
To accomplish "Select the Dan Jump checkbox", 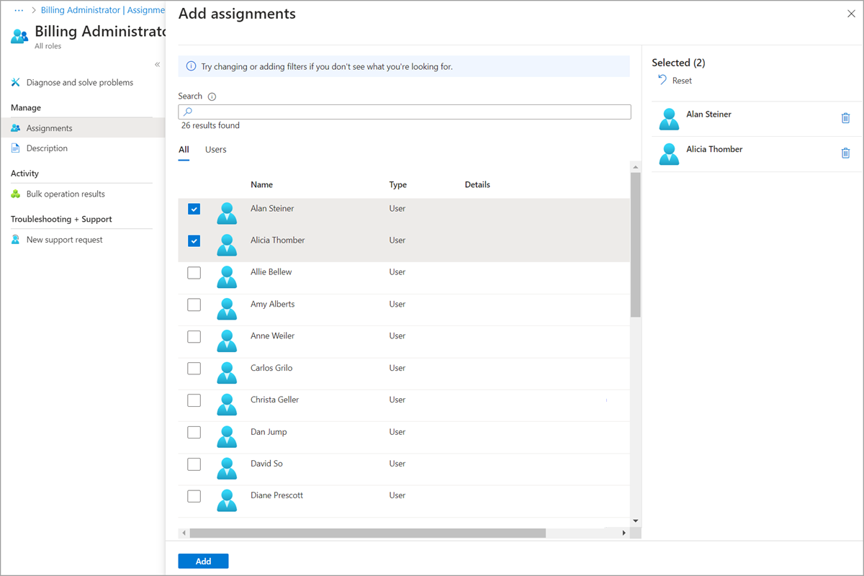I will coord(194,433).
